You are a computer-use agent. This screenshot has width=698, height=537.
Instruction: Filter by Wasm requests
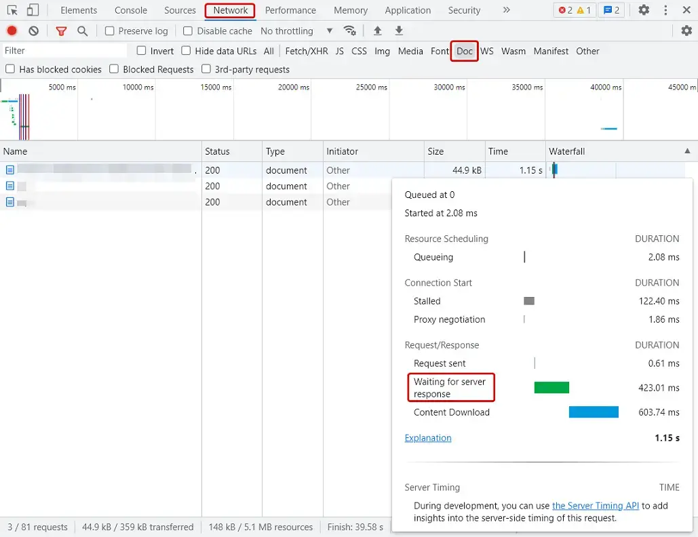coord(513,51)
